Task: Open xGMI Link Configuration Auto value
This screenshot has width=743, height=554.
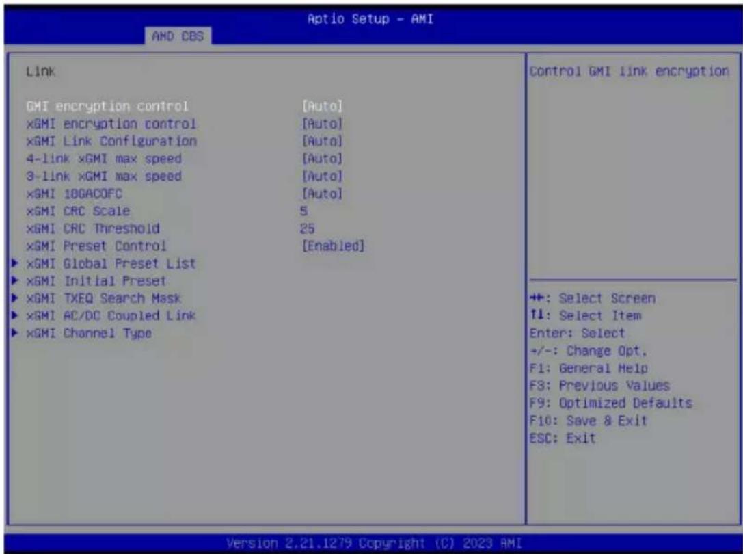Action: (322, 141)
